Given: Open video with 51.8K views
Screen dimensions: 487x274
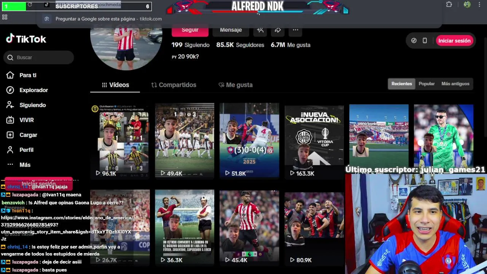Looking at the screenshot, I should tap(249, 140).
